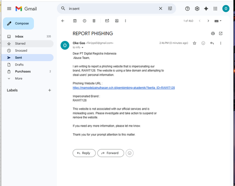The image size is (235, 186).
Task: Print the REPORT PHISHING email
Action: click(213, 33)
